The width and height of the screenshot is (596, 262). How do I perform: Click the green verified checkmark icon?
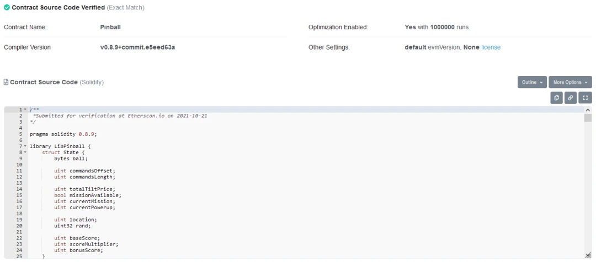pos(7,8)
